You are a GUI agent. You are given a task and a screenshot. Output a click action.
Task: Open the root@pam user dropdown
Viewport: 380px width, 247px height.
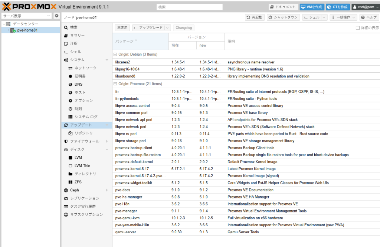[365, 6]
